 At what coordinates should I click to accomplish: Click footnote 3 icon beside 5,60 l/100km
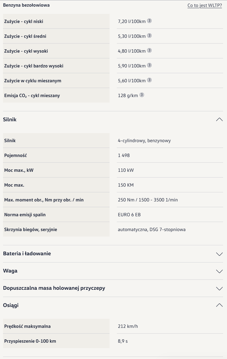(149, 80)
